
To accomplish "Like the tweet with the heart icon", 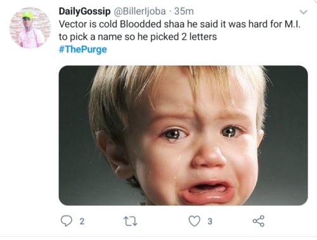I will coord(194,221).
